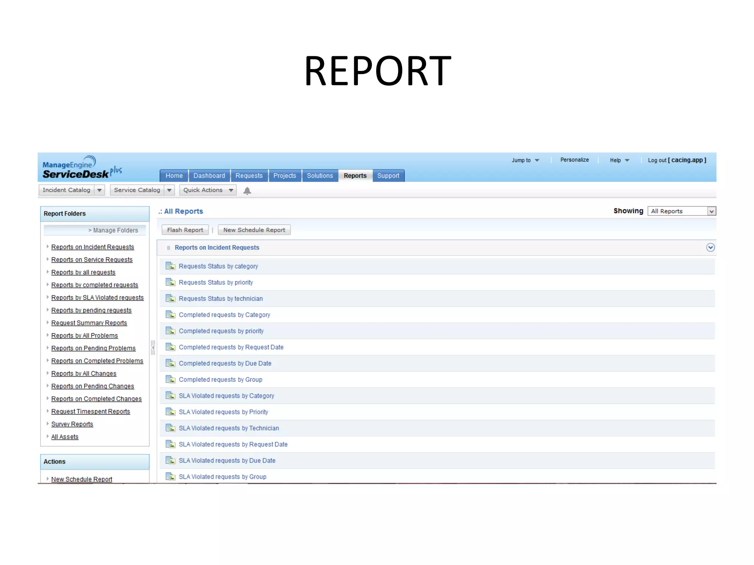
Task: Open Reports by completed requests folder
Action: coord(95,285)
